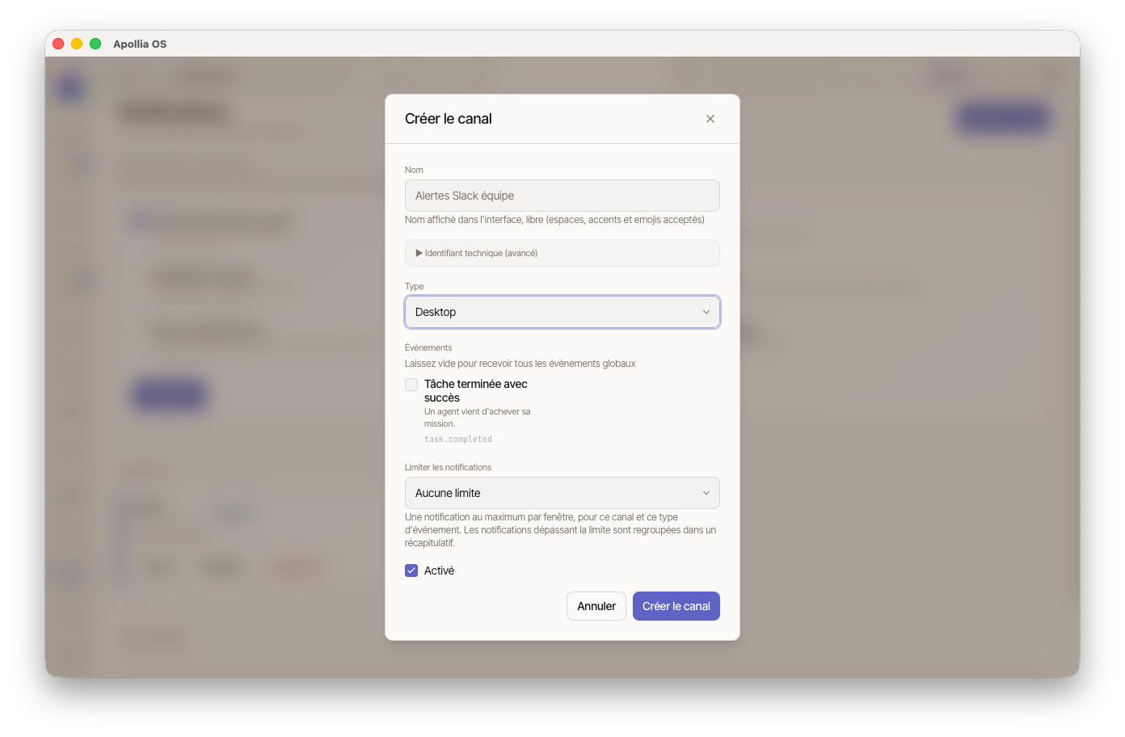Click the macOS green maximize window button
The width and height of the screenshot is (1125, 737).
click(95, 44)
